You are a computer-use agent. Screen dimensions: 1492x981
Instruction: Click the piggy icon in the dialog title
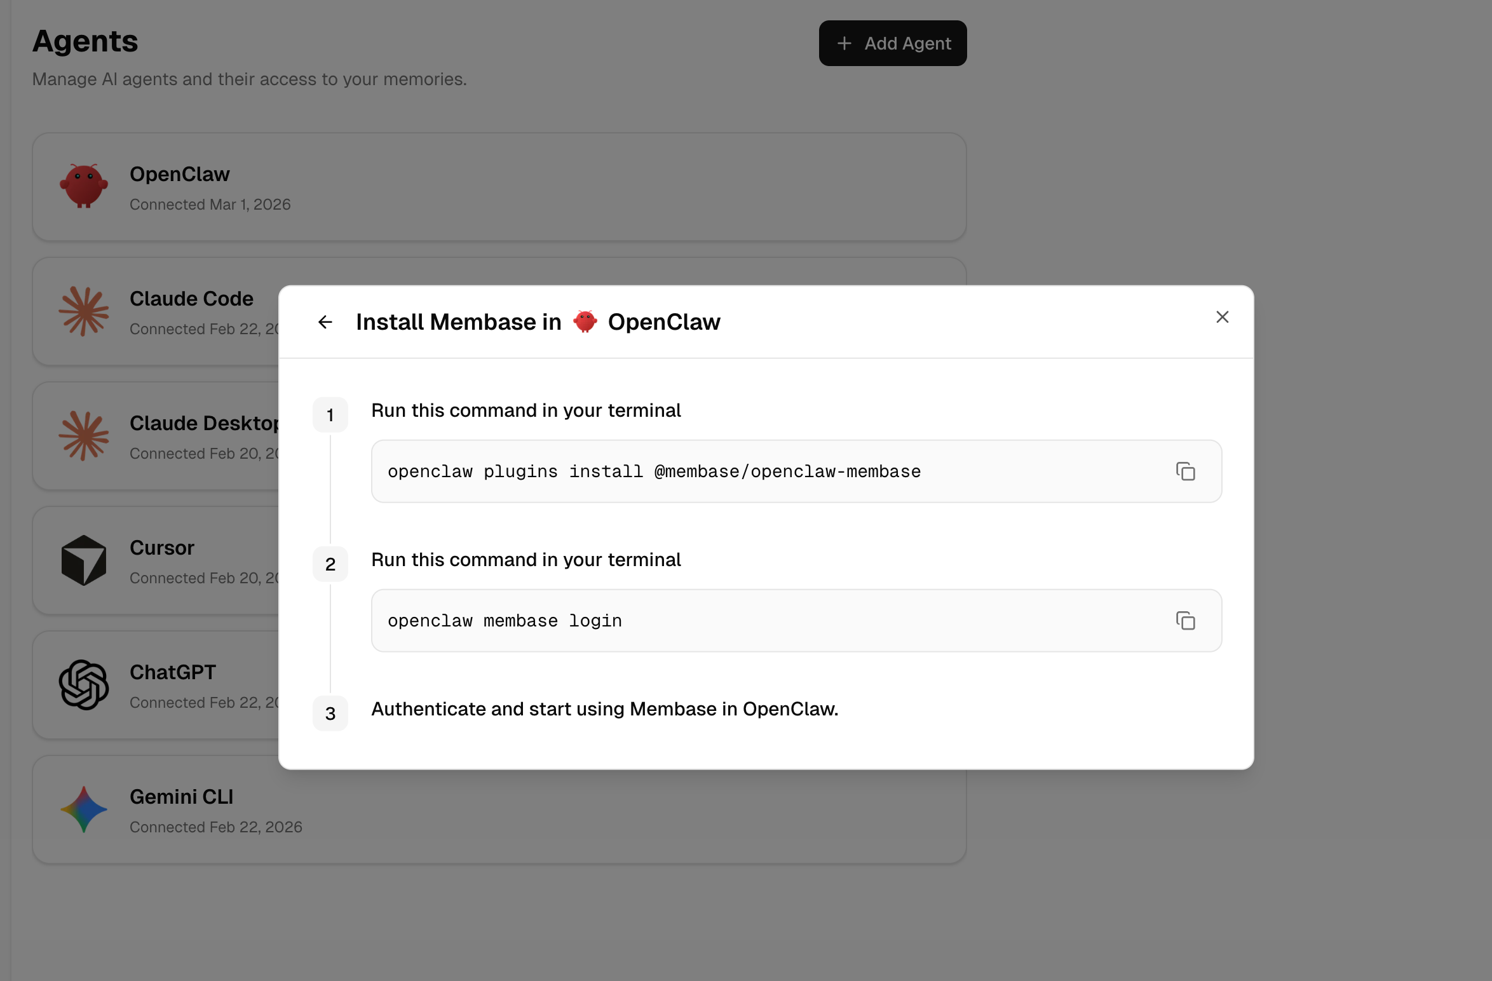pos(585,321)
